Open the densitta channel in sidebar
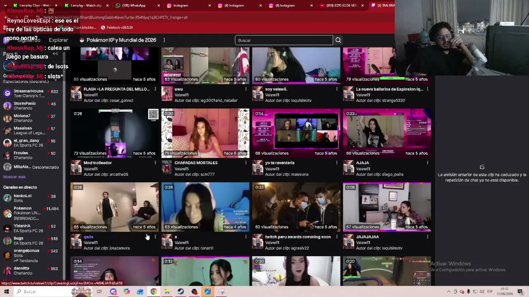Image resolution: width=529 pixels, height=297 pixels. 31,271
